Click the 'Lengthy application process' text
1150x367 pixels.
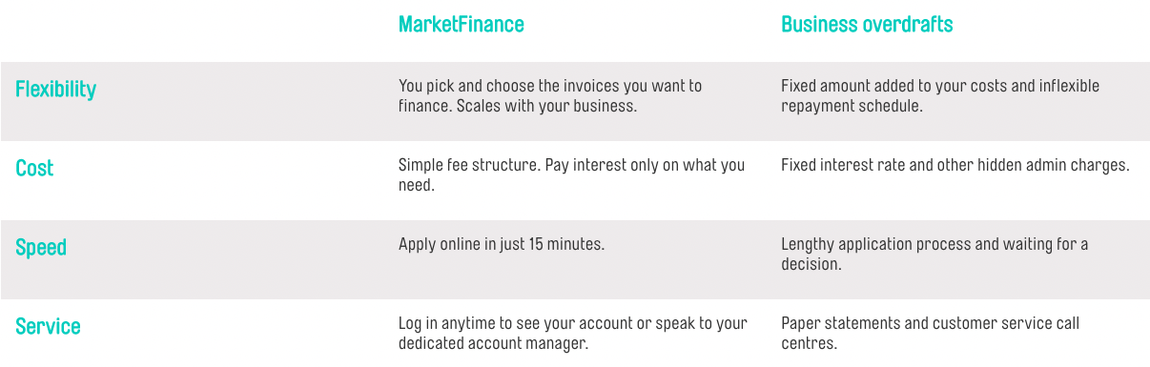pyautogui.click(x=934, y=254)
